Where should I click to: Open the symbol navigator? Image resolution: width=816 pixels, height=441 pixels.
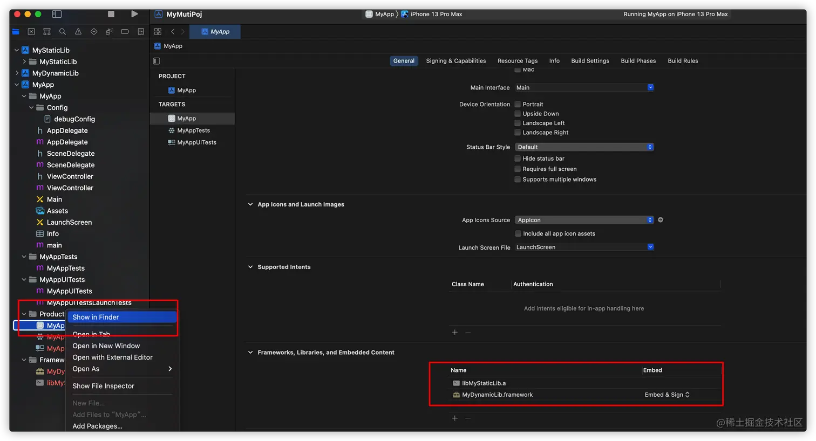click(x=47, y=32)
